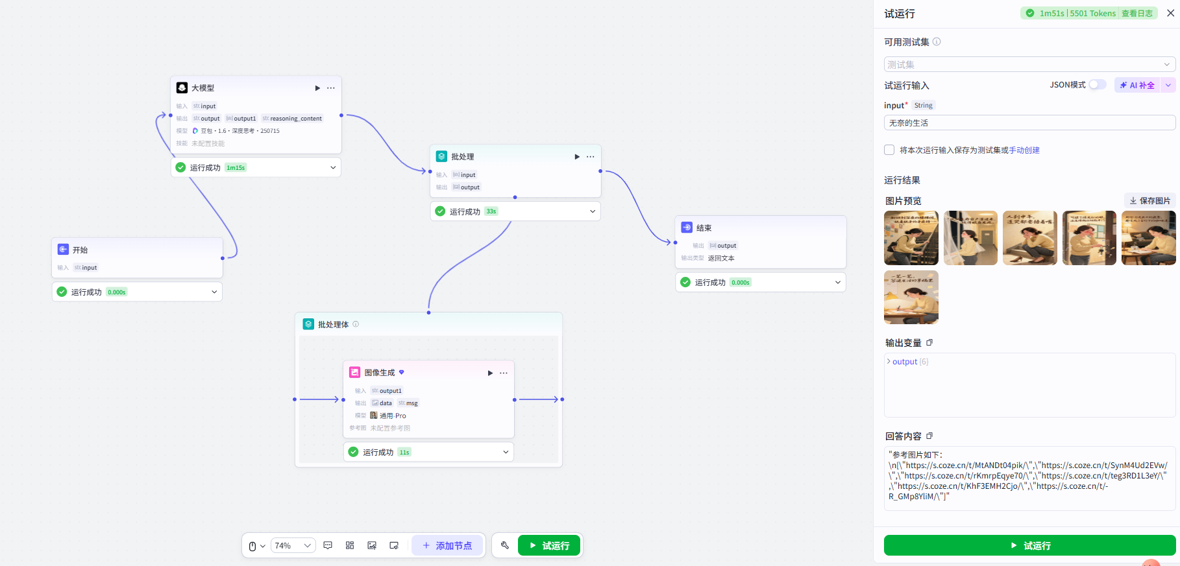The image size is (1180, 566).
Task: Copy 输出变量 with the copy icon
Action: click(x=929, y=343)
